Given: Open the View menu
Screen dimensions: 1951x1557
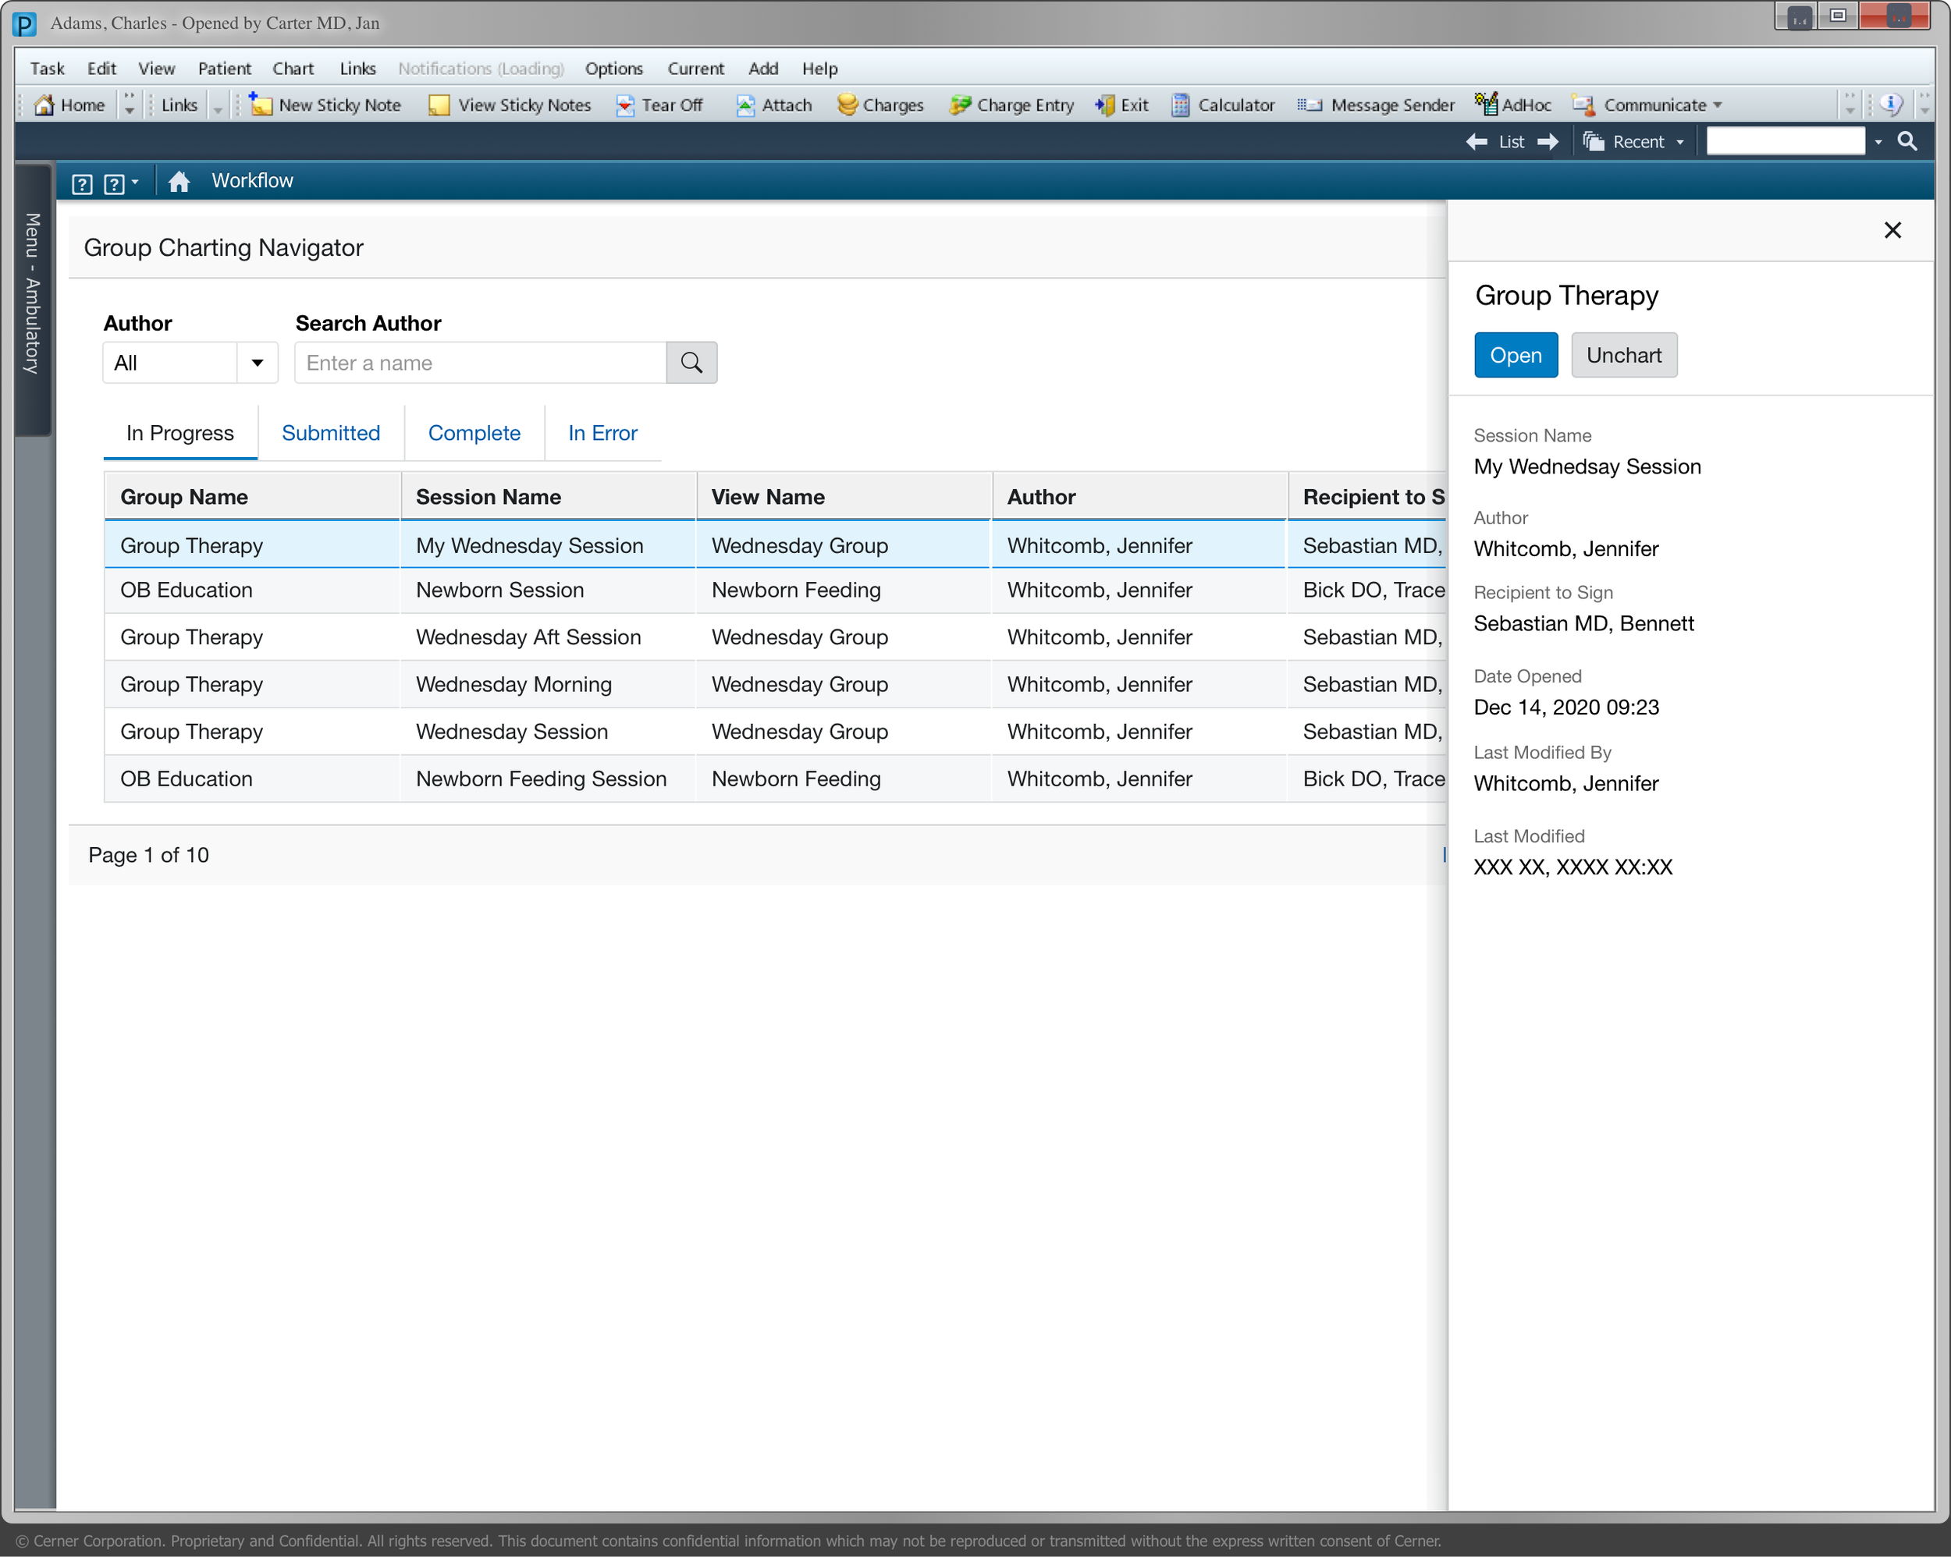Looking at the screenshot, I should tap(157, 69).
